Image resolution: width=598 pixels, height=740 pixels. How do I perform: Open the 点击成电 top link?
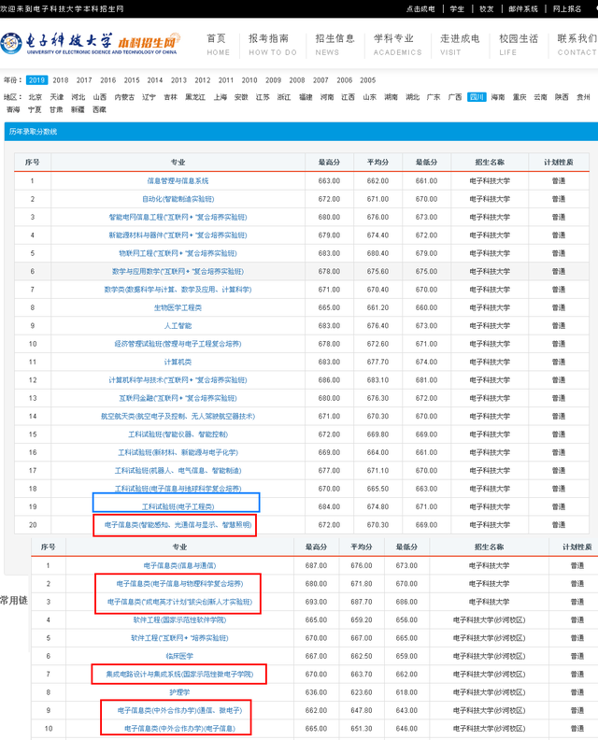[x=420, y=9]
